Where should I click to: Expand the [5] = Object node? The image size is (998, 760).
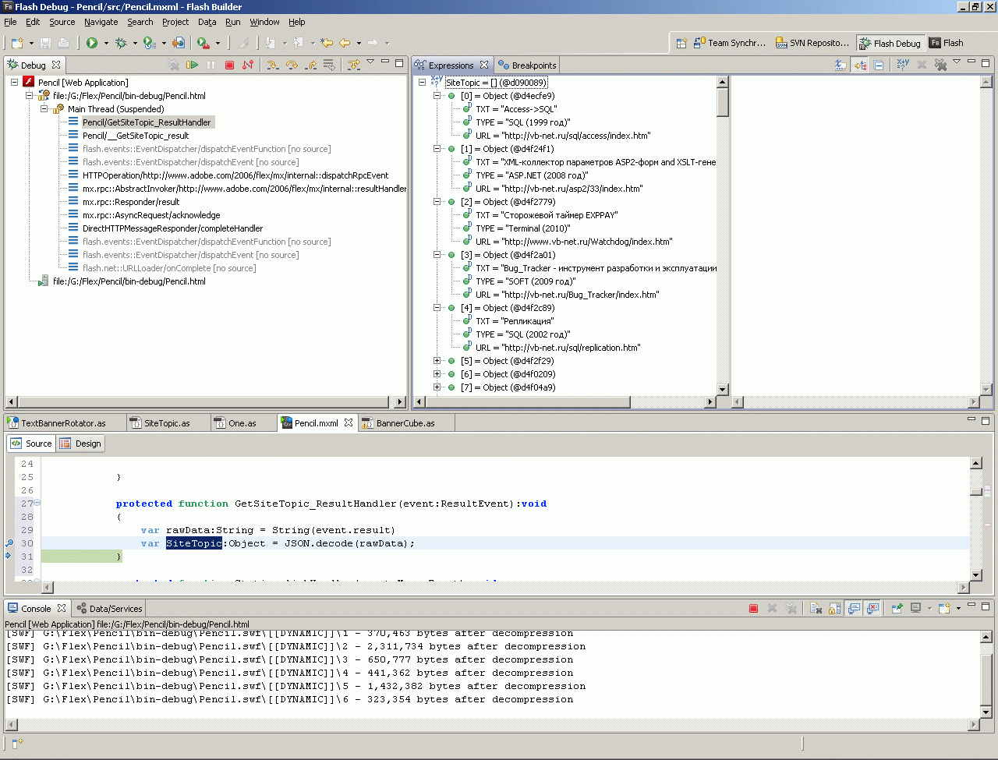(437, 360)
